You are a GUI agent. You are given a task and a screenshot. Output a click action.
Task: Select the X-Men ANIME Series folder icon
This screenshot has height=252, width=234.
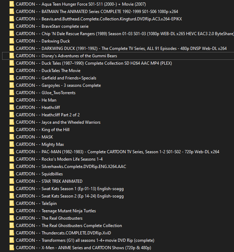[x=12, y=248]
